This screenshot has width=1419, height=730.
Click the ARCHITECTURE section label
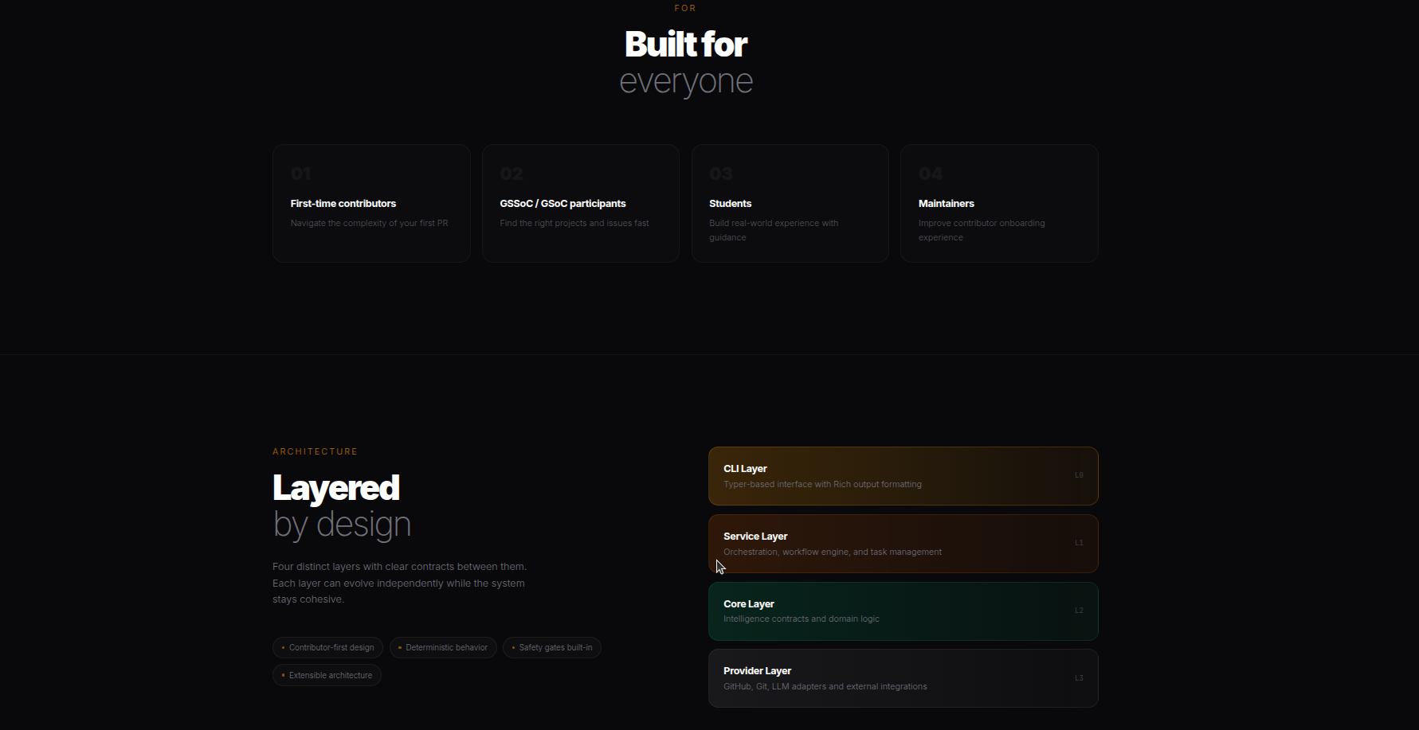point(315,451)
